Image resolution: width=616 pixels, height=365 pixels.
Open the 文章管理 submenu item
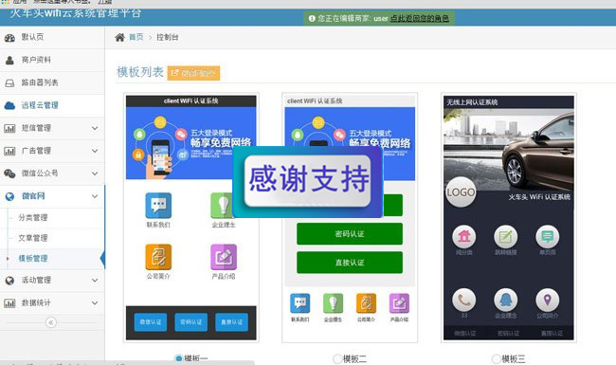tap(33, 238)
